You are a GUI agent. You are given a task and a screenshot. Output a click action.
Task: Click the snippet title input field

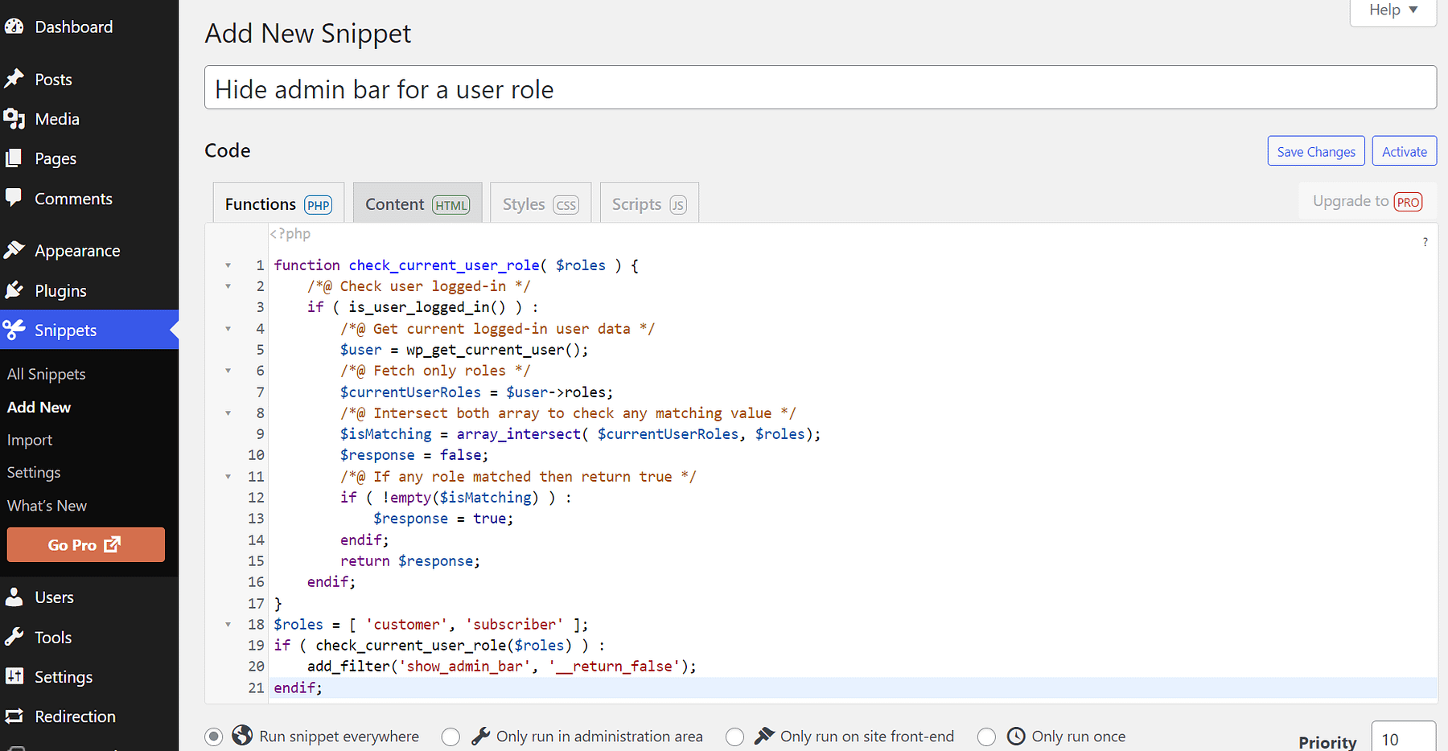coord(820,88)
